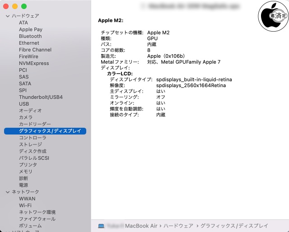Click the green zoom window button
The height and width of the screenshot is (232, 289).
(x=24, y=6)
